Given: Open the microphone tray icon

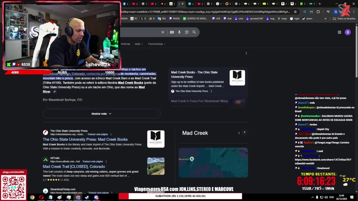Looking at the screenshot, I should pos(317,197).
